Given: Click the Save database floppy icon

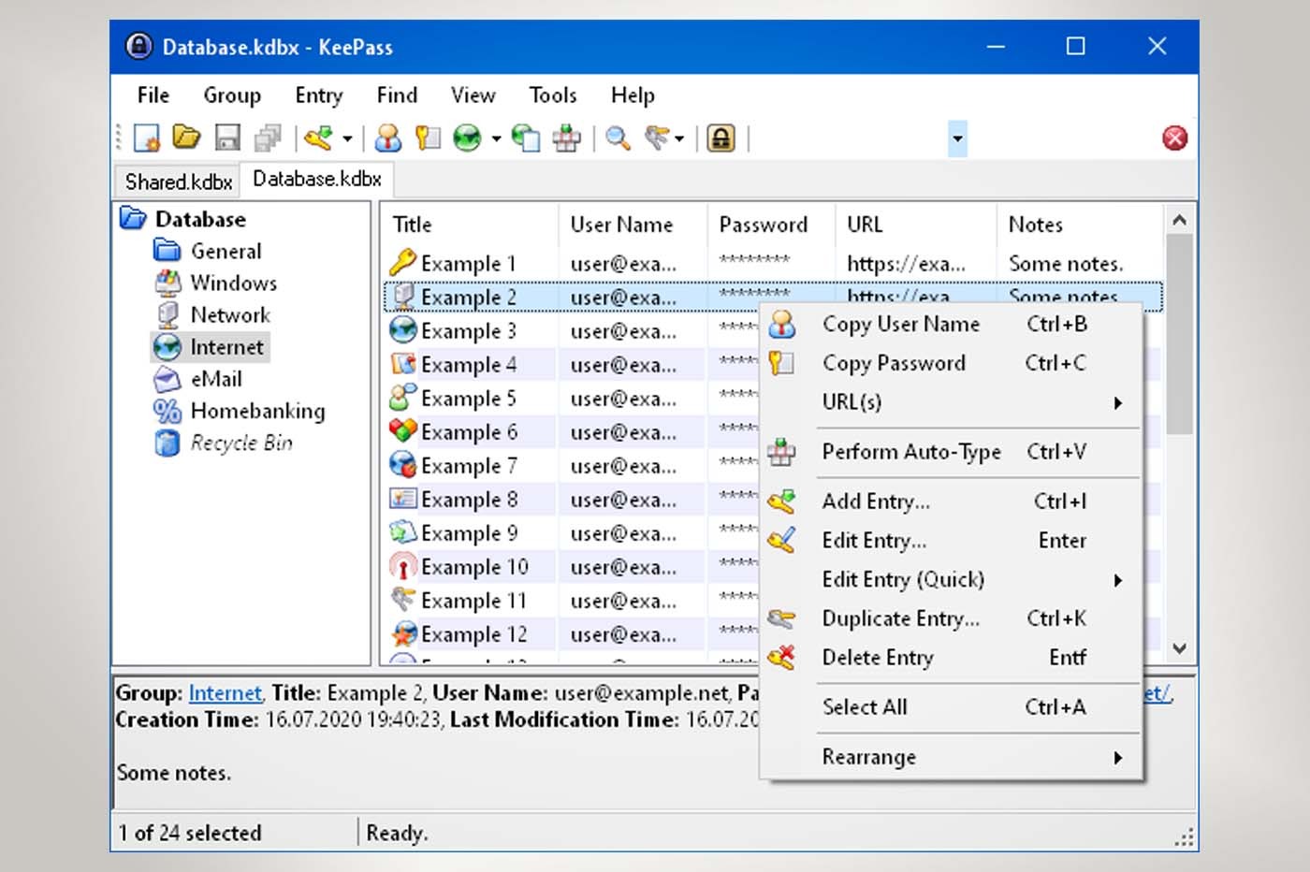Looking at the screenshot, I should pyautogui.click(x=227, y=138).
